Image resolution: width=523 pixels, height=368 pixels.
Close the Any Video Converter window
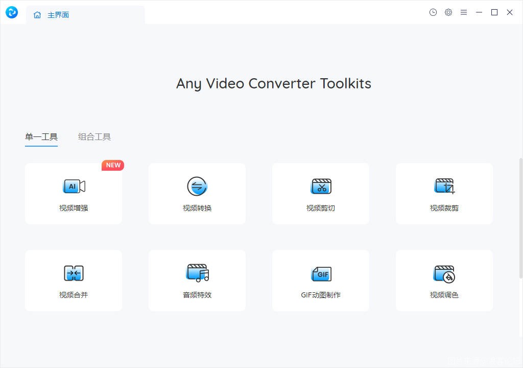point(510,12)
